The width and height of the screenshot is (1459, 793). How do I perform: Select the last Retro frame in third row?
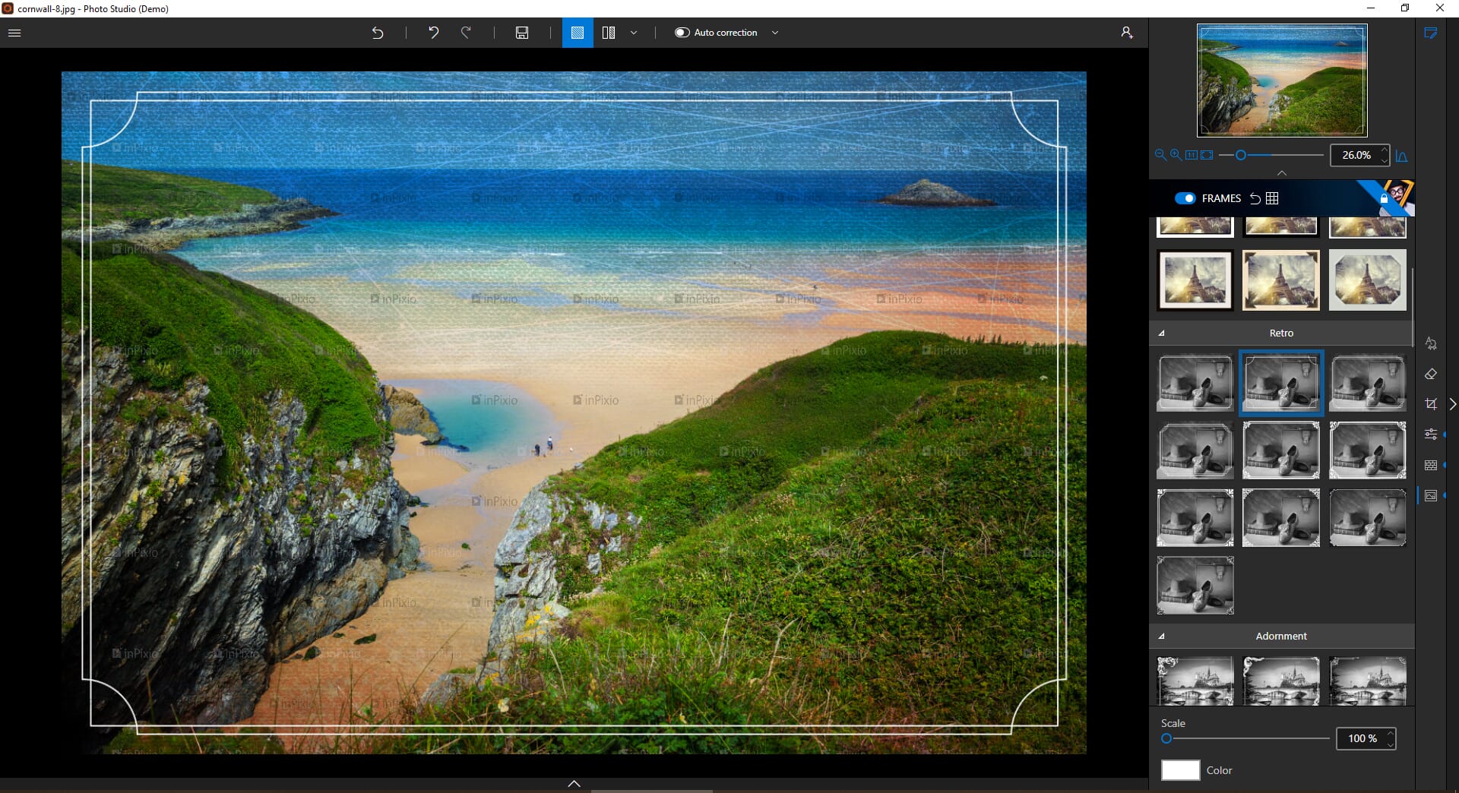click(1368, 518)
